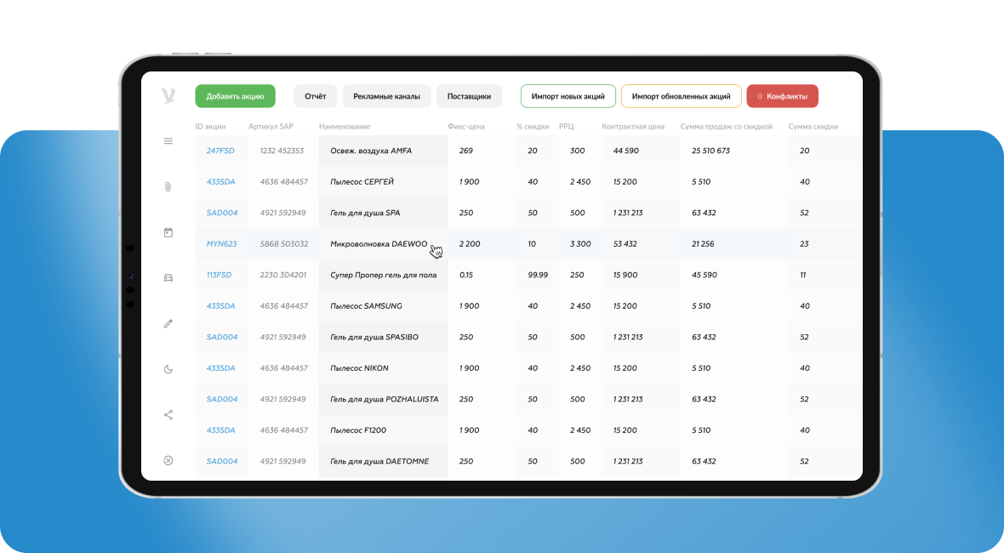Click «Импорт новых акций»
This screenshot has width=1004, height=553.
click(x=568, y=96)
